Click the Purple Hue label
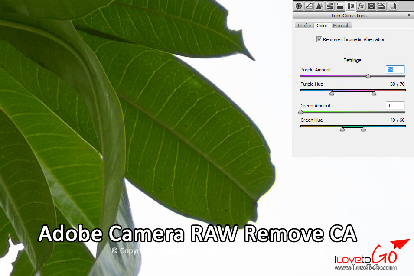This screenshot has height=276, width=414. [312, 84]
